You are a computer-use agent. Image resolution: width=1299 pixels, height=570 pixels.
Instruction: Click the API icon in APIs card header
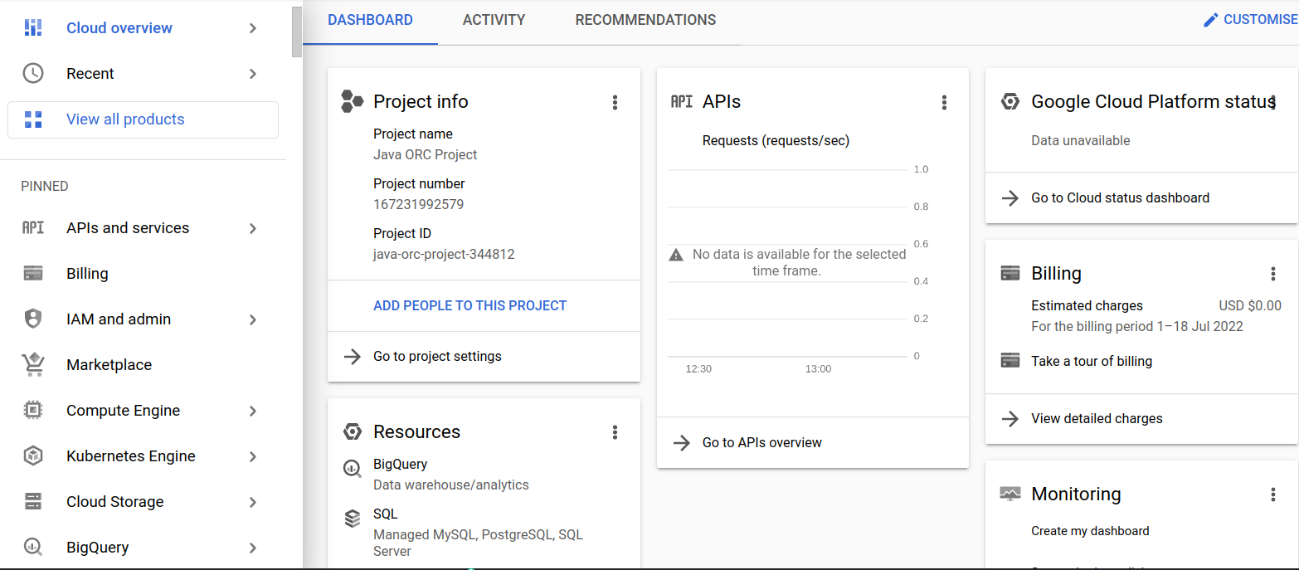coord(682,101)
